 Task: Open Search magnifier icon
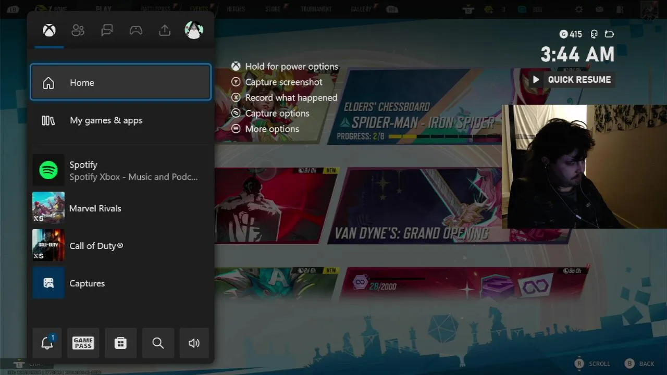pyautogui.click(x=158, y=343)
